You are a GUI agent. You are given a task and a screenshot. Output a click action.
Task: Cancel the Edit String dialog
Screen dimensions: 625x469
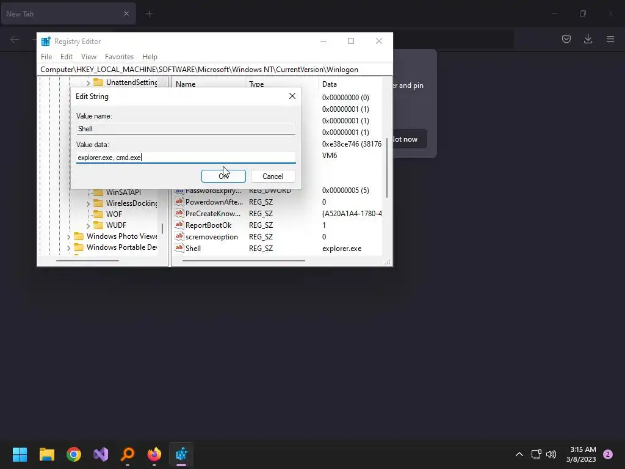point(273,176)
